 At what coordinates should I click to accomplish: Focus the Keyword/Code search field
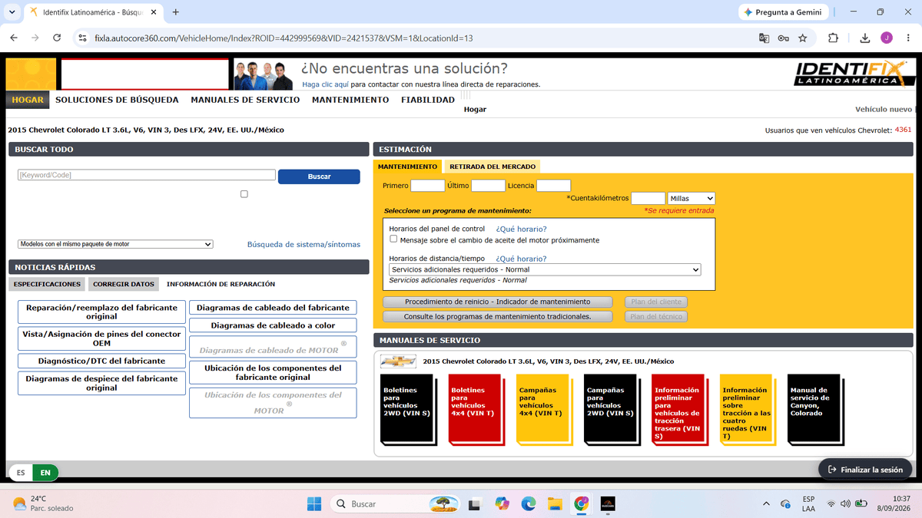click(146, 175)
